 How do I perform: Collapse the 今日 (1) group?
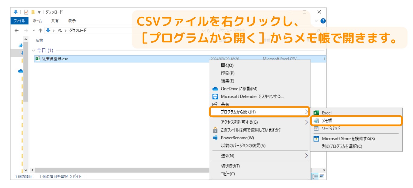(x=33, y=50)
